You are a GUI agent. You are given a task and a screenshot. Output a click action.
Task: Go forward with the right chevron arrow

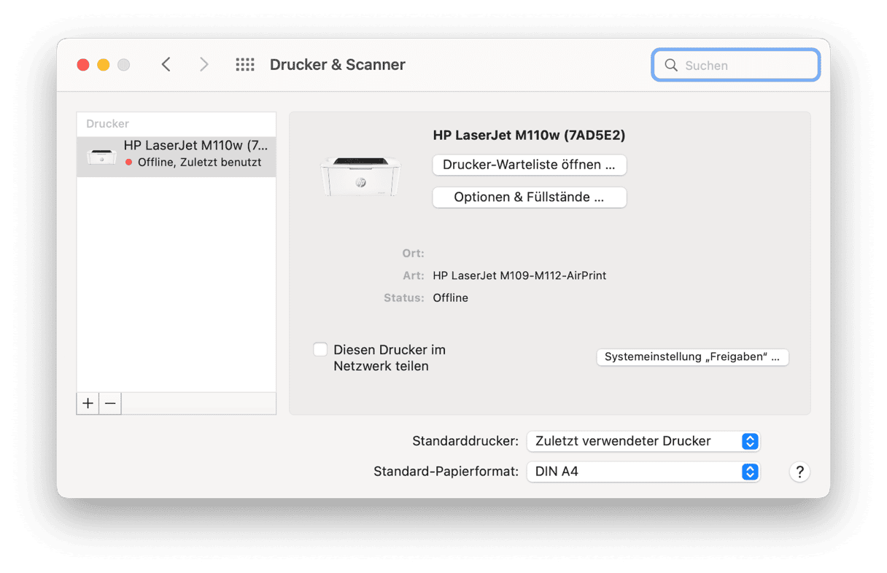pyautogui.click(x=204, y=65)
